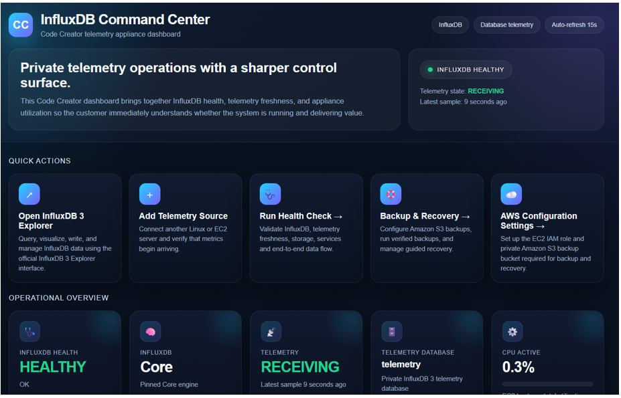Viewport: 621px width, 398px height.
Task: Click the AWS Configuration Settings cloud icon
Action: 511,194
